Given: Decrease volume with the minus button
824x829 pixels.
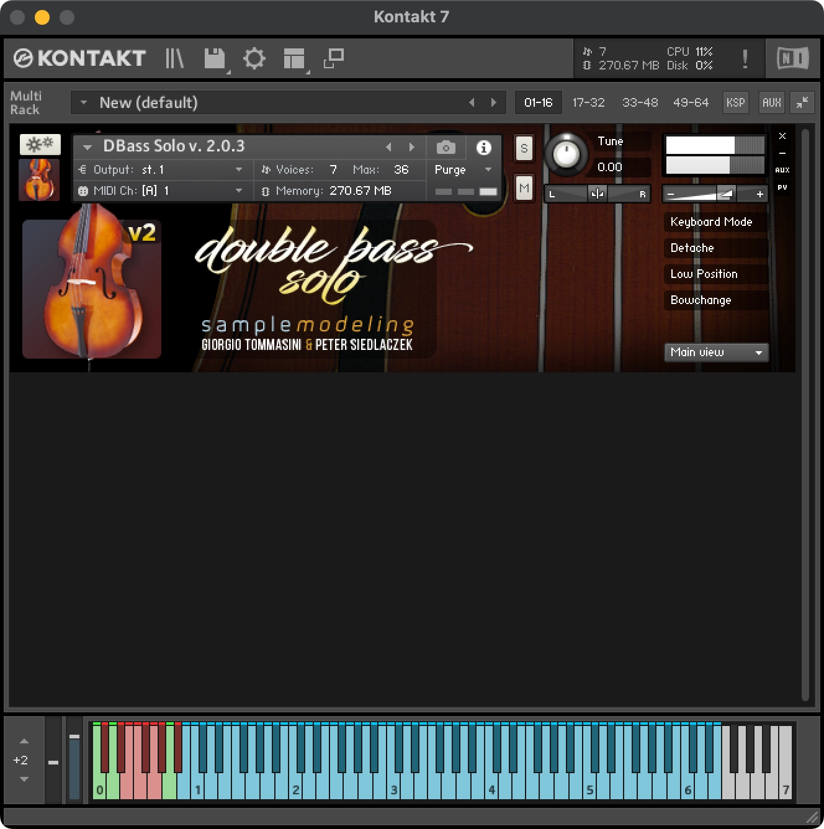Looking at the screenshot, I should 671,194.
